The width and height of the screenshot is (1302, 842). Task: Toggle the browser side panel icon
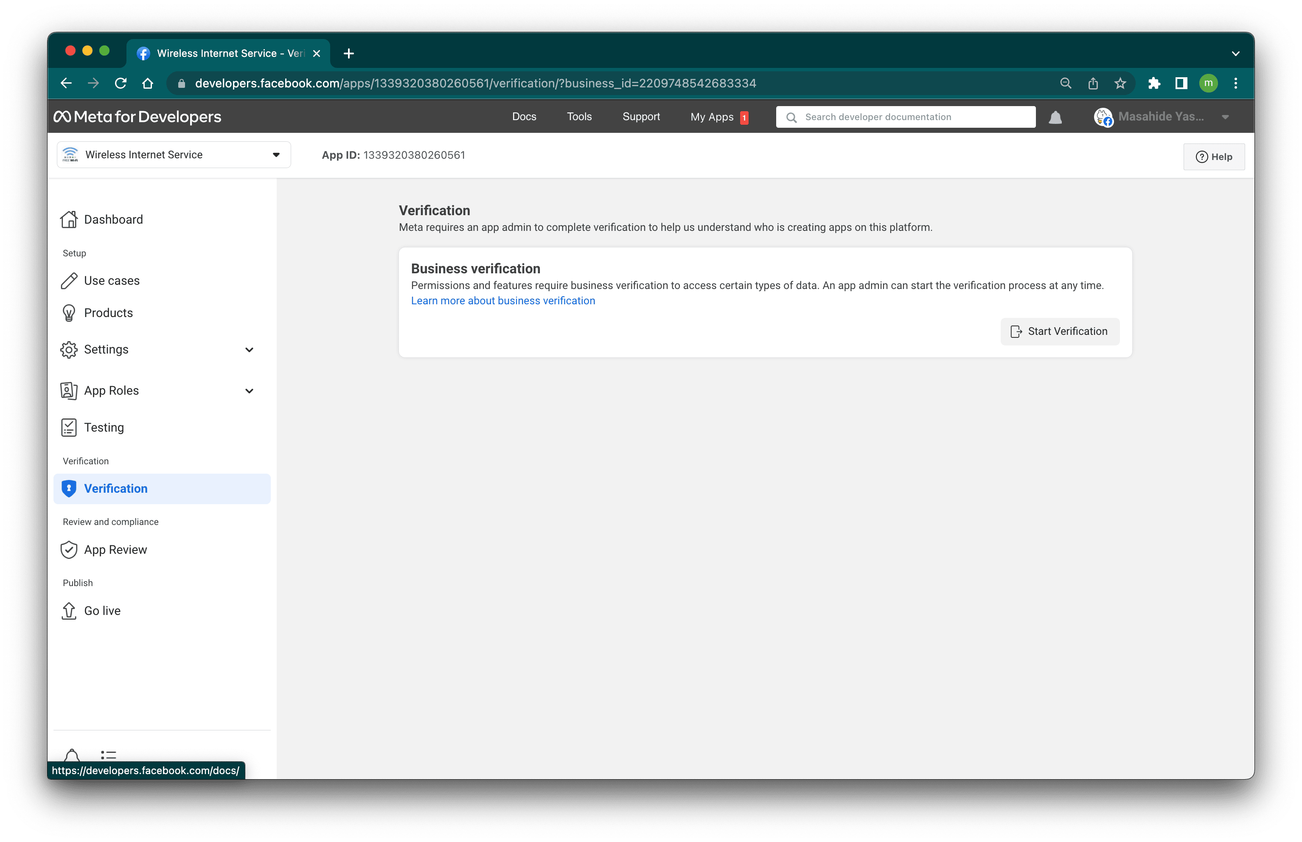click(x=1181, y=83)
